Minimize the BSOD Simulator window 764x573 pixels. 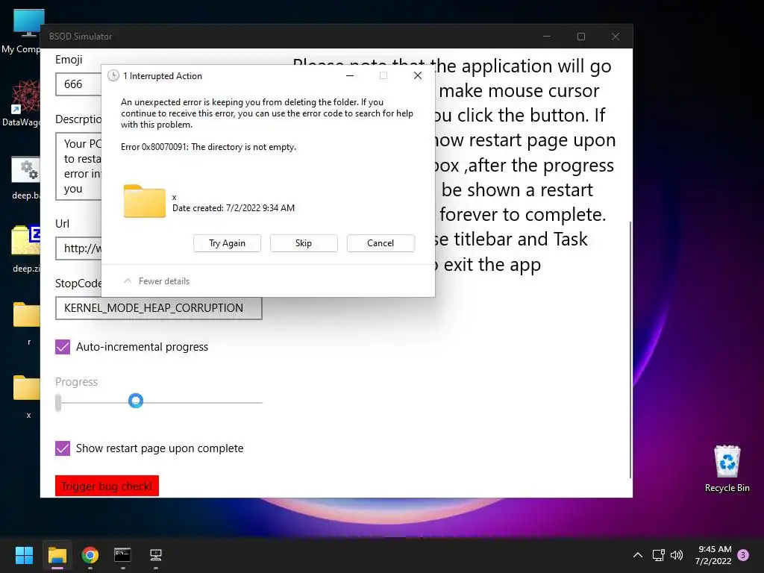(547, 37)
